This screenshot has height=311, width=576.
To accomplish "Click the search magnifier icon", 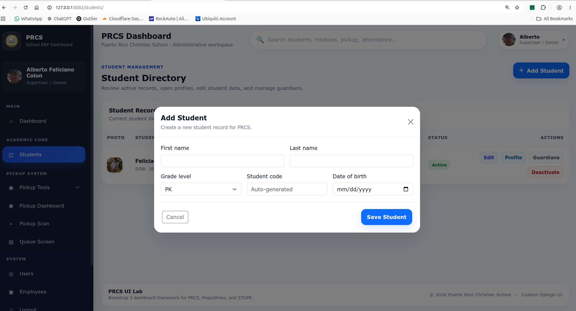I will point(260,40).
